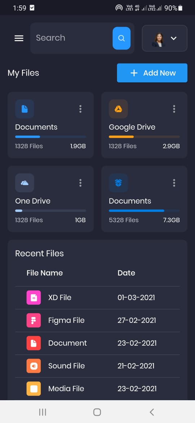This screenshot has height=423, width=195.
Task: Click the 2.9GB storage value
Action: (171, 146)
